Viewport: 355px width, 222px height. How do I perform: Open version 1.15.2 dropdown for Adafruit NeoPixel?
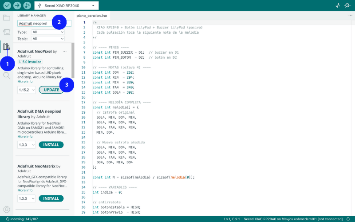pos(26,90)
